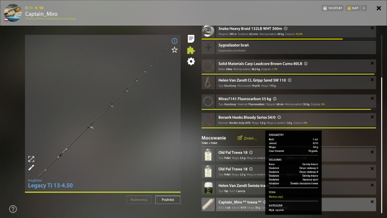Click the Rozmontuj button
This screenshot has height=218, width=387.
pos(139,200)
